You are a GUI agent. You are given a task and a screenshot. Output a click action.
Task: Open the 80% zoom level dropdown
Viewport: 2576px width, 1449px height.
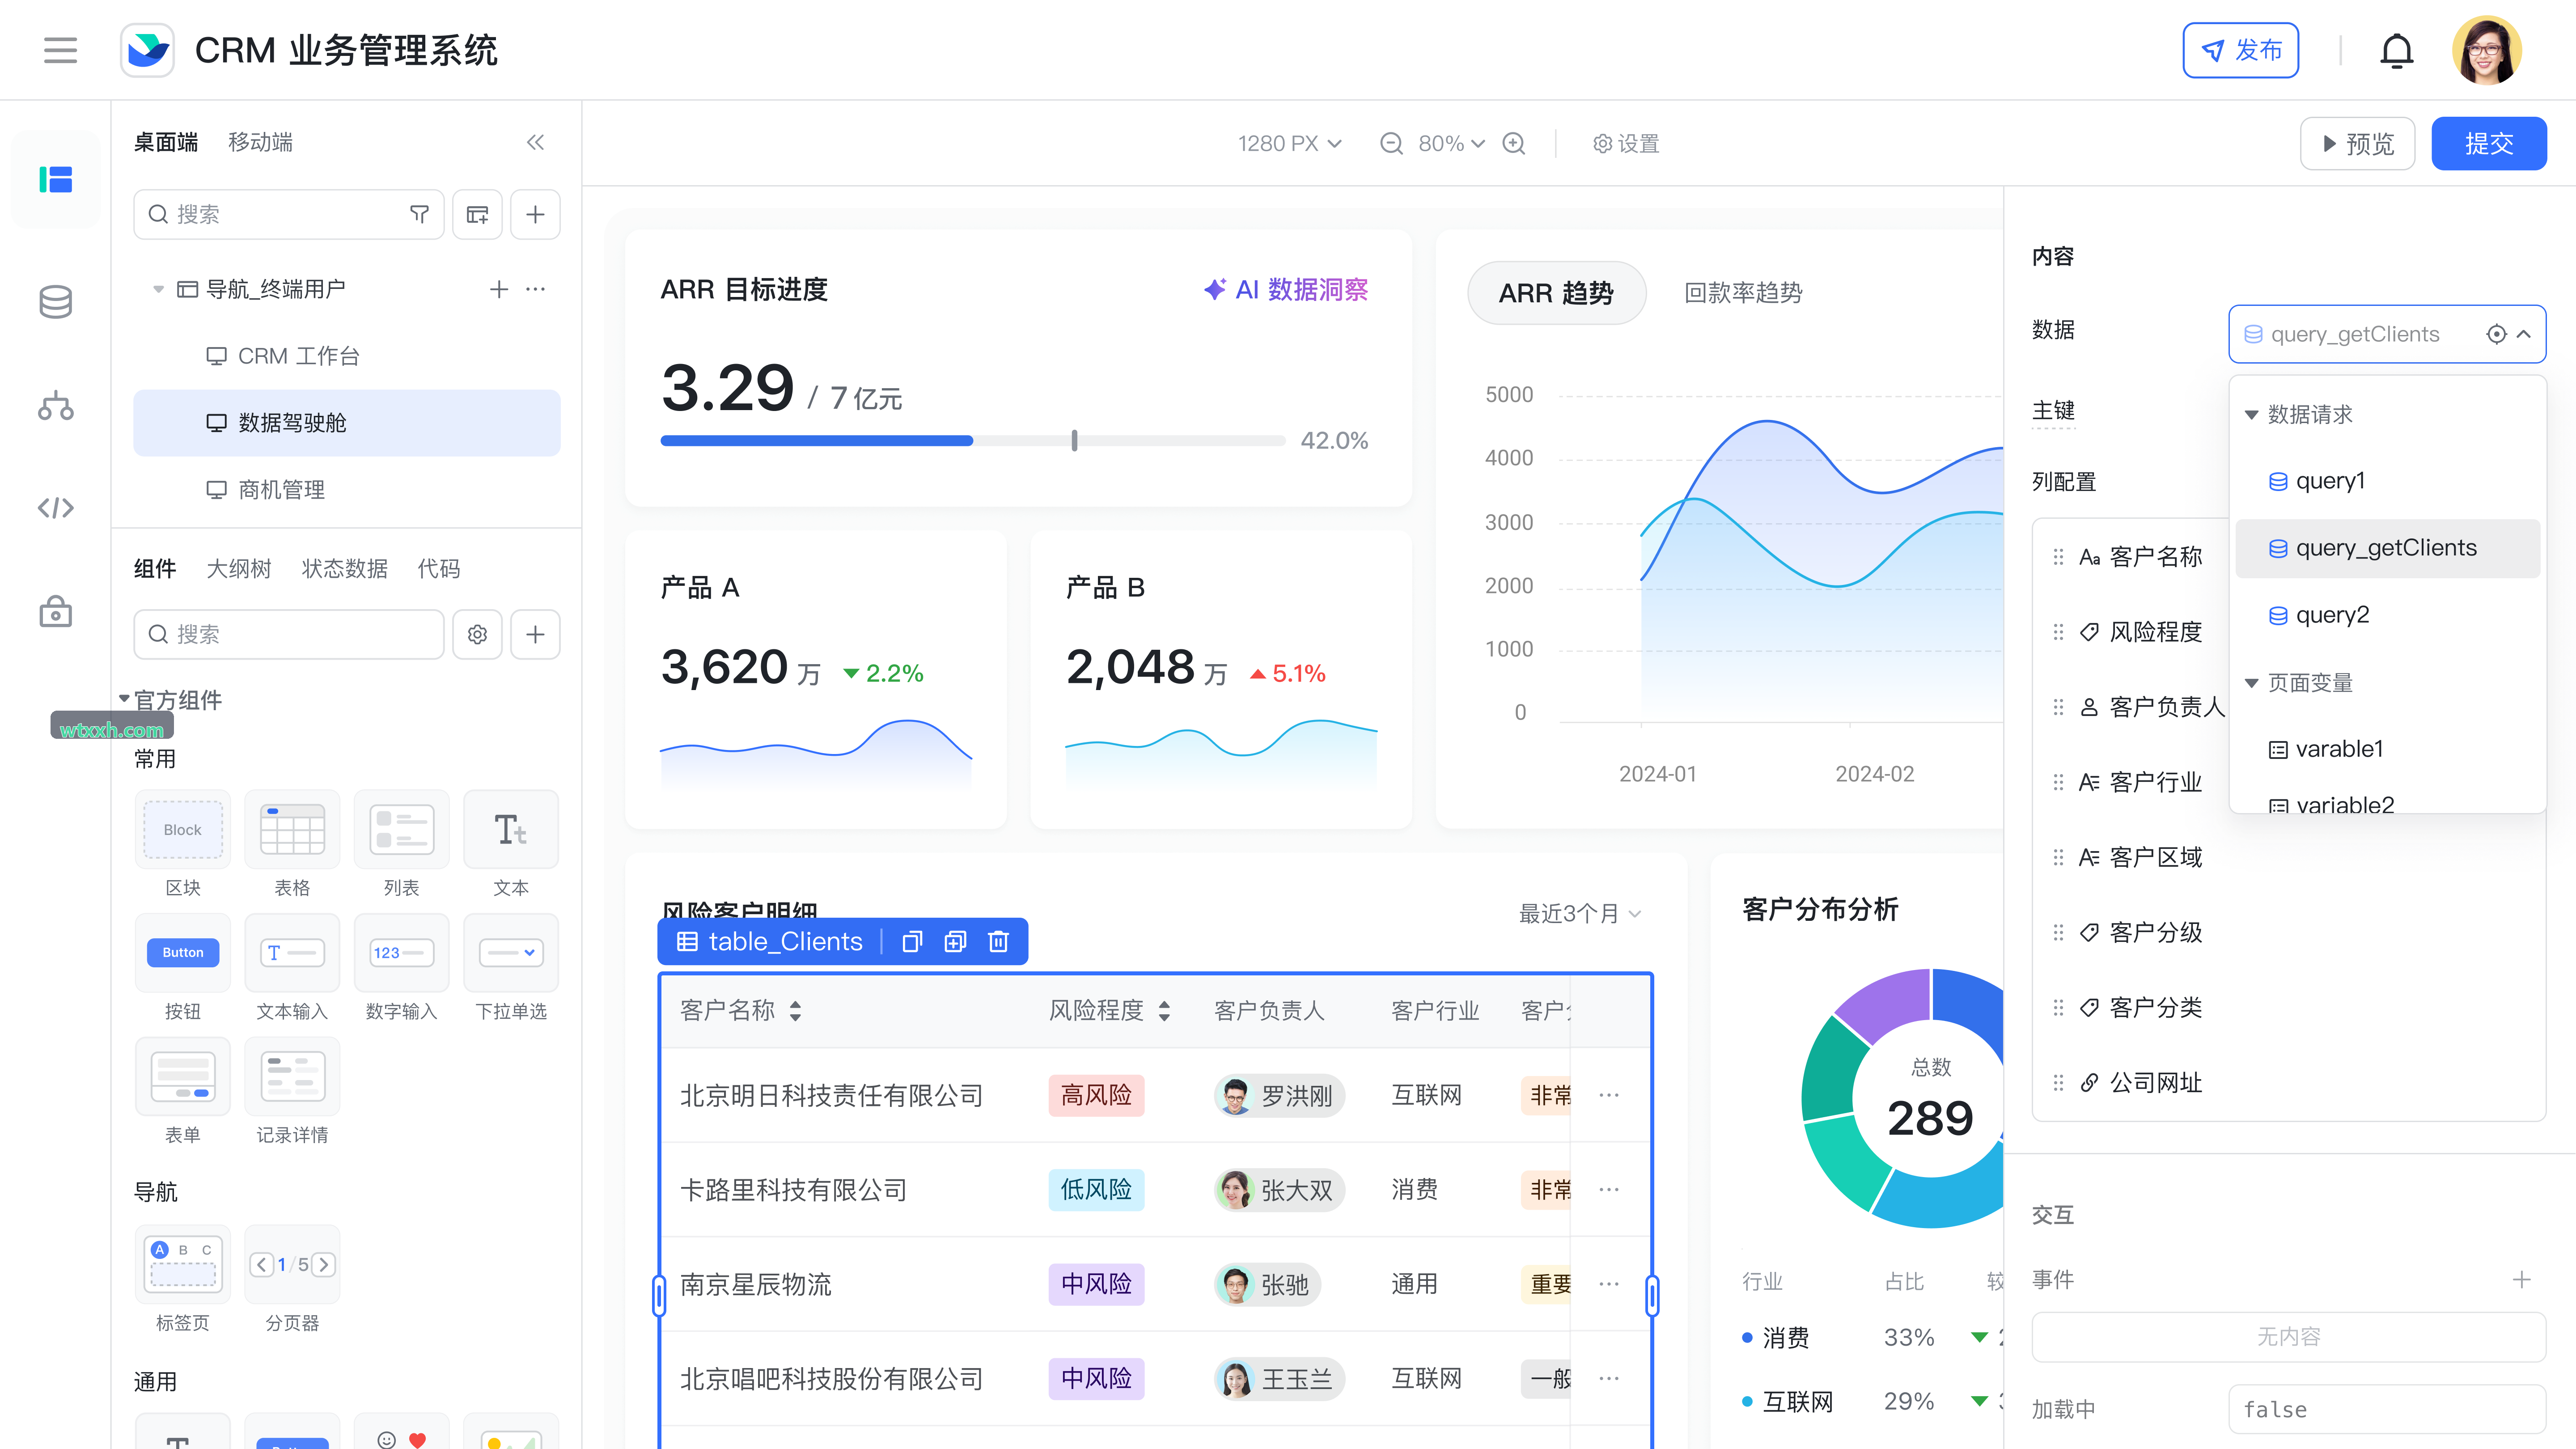[1452, 143]
